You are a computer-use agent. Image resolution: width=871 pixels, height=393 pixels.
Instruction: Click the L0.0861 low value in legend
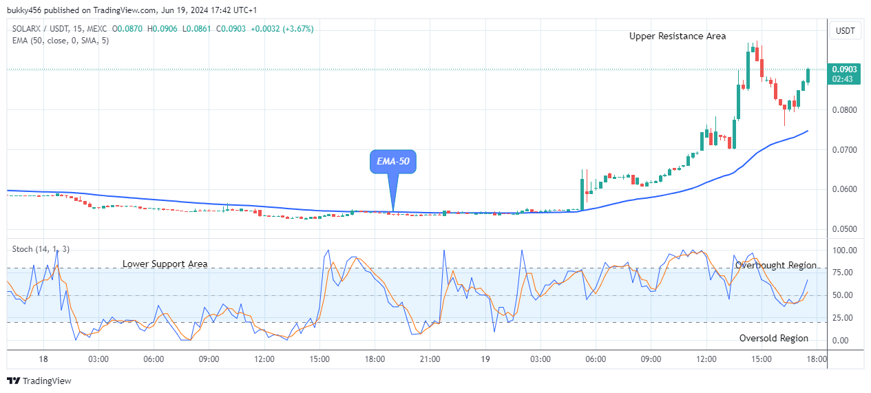198,29
